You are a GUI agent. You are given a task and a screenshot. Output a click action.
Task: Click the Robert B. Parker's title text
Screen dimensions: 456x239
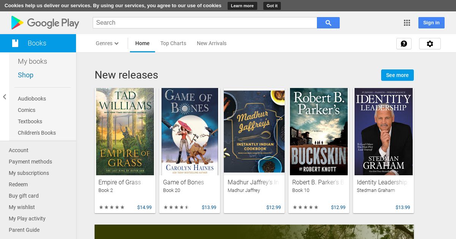(x=318, y=182)
